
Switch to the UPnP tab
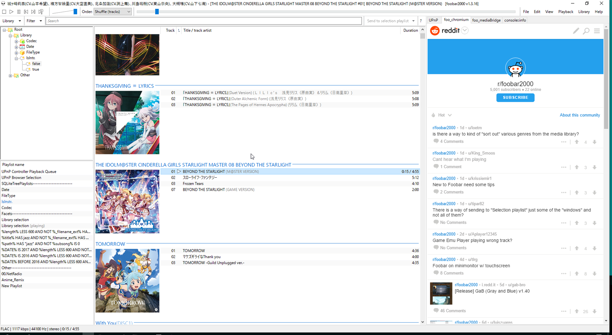point(434,20)
